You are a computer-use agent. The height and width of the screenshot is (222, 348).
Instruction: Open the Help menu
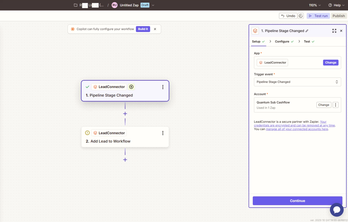(x=337, y=5)
